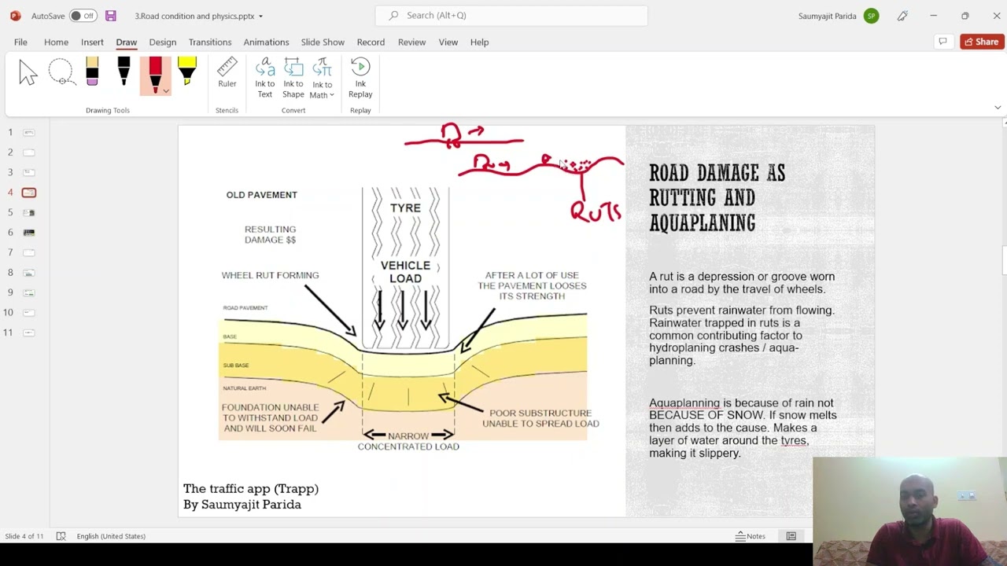The image size is (1007, 566).
Task: Expand the red pen options arrow
Action: pyautogui.click(x=165, y=91)
